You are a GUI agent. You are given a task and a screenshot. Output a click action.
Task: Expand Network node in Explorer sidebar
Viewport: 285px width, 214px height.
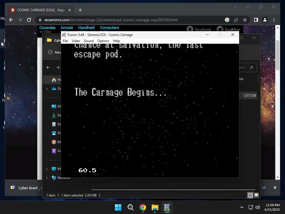(x=47, y=178)
